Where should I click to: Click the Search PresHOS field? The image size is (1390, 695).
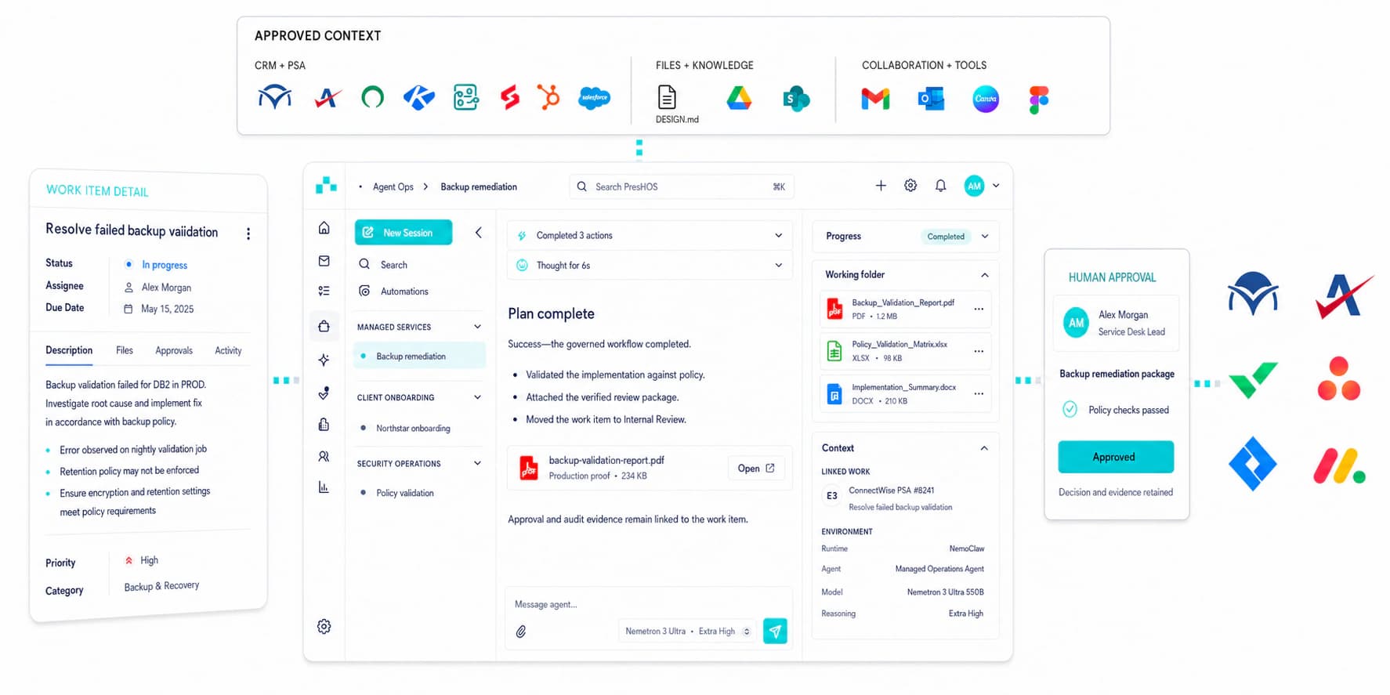682,186
